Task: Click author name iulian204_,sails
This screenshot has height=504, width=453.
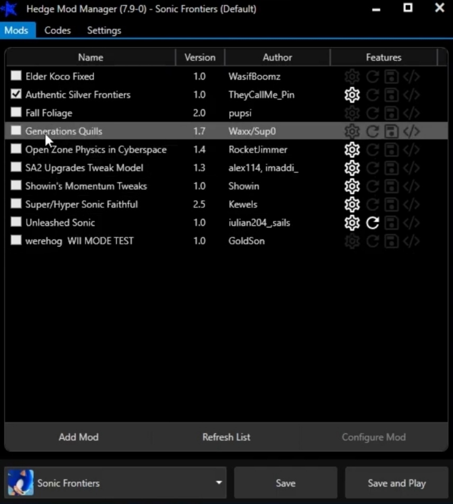Action: [259, 223]
